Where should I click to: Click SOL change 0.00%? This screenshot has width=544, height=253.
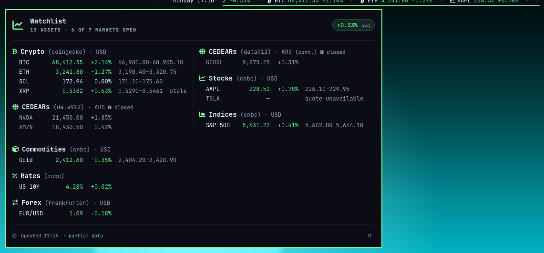pos(103,81)
